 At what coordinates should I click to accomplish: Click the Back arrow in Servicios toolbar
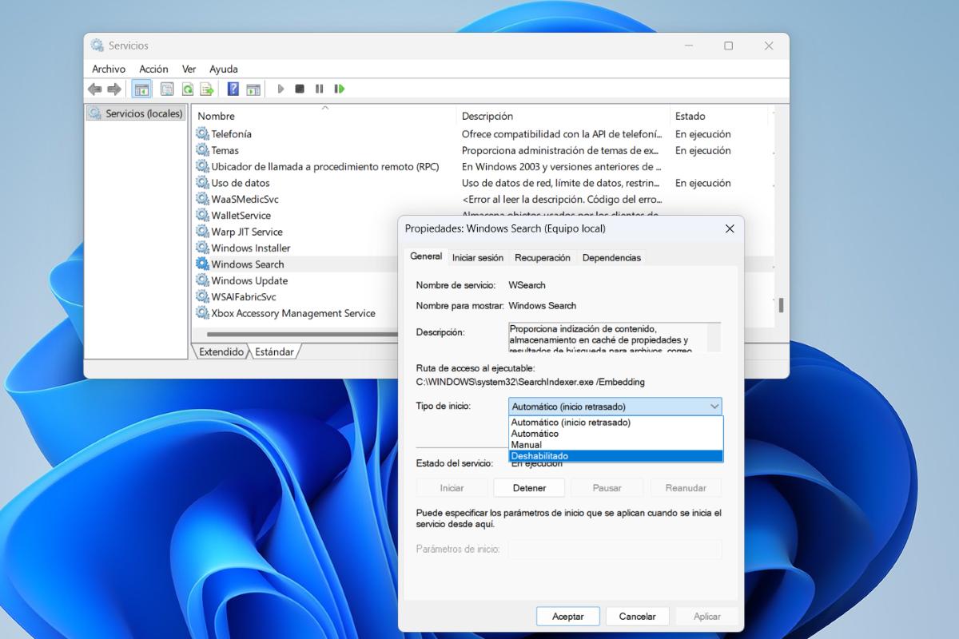coord(95,89)
